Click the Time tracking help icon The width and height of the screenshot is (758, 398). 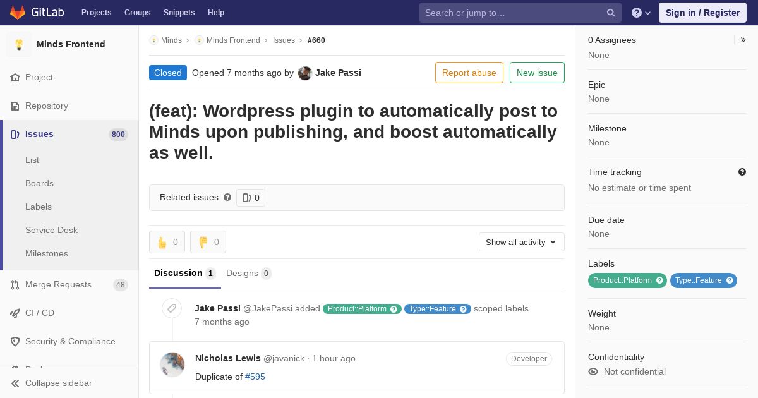[x=742, y=172]
